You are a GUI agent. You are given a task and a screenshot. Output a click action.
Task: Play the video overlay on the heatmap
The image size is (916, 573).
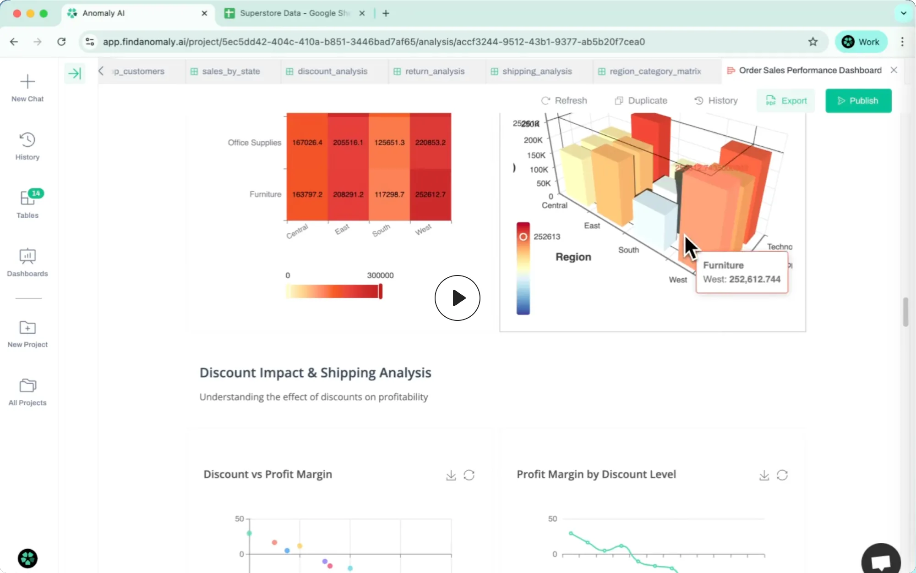click(457, 298)
